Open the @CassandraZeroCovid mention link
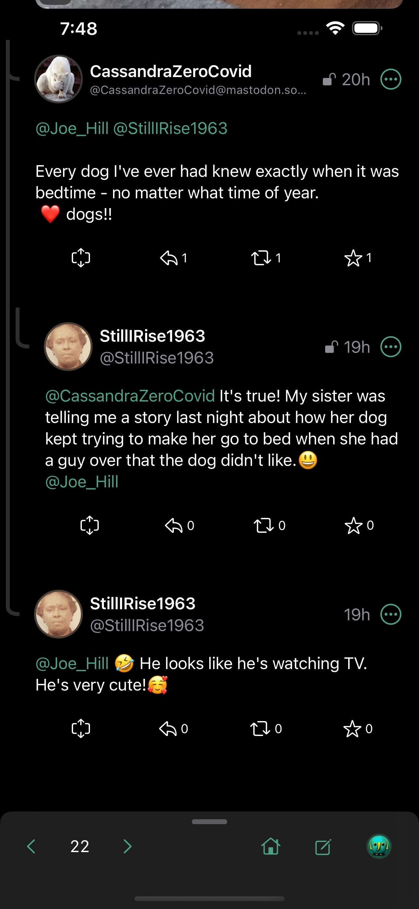The image size is (419, 909). [x=130, y=396]
